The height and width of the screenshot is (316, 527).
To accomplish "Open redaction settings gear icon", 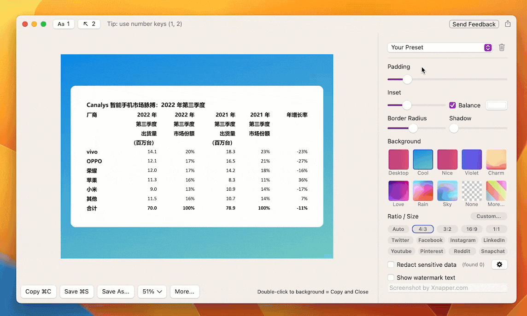I will tap(499, 264).
